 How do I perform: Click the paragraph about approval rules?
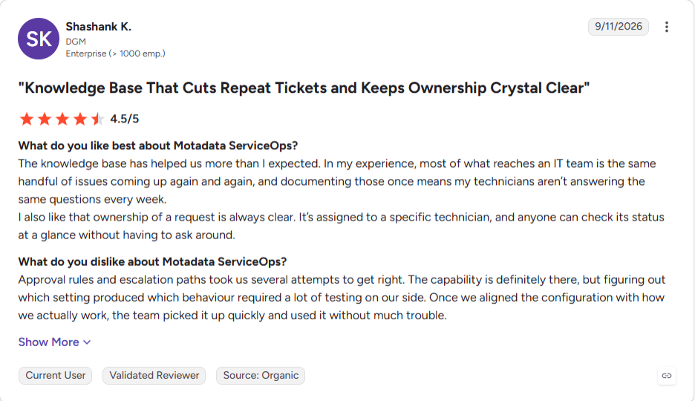click(x=342, y=297)
